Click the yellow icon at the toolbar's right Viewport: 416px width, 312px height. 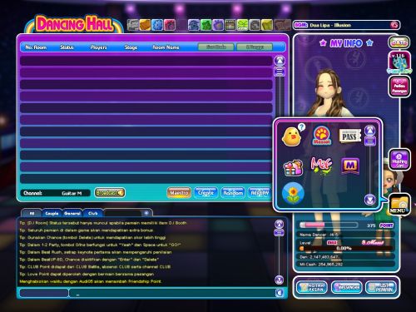click(267, 25)
